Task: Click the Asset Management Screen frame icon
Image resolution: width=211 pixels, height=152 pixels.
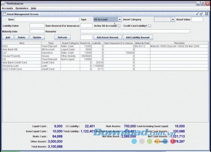Action: (x=4, y=14)
